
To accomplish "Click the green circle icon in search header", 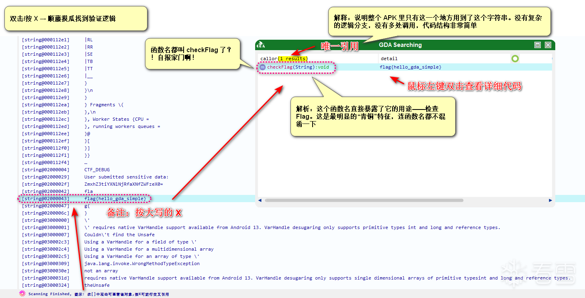I will 515,59.
